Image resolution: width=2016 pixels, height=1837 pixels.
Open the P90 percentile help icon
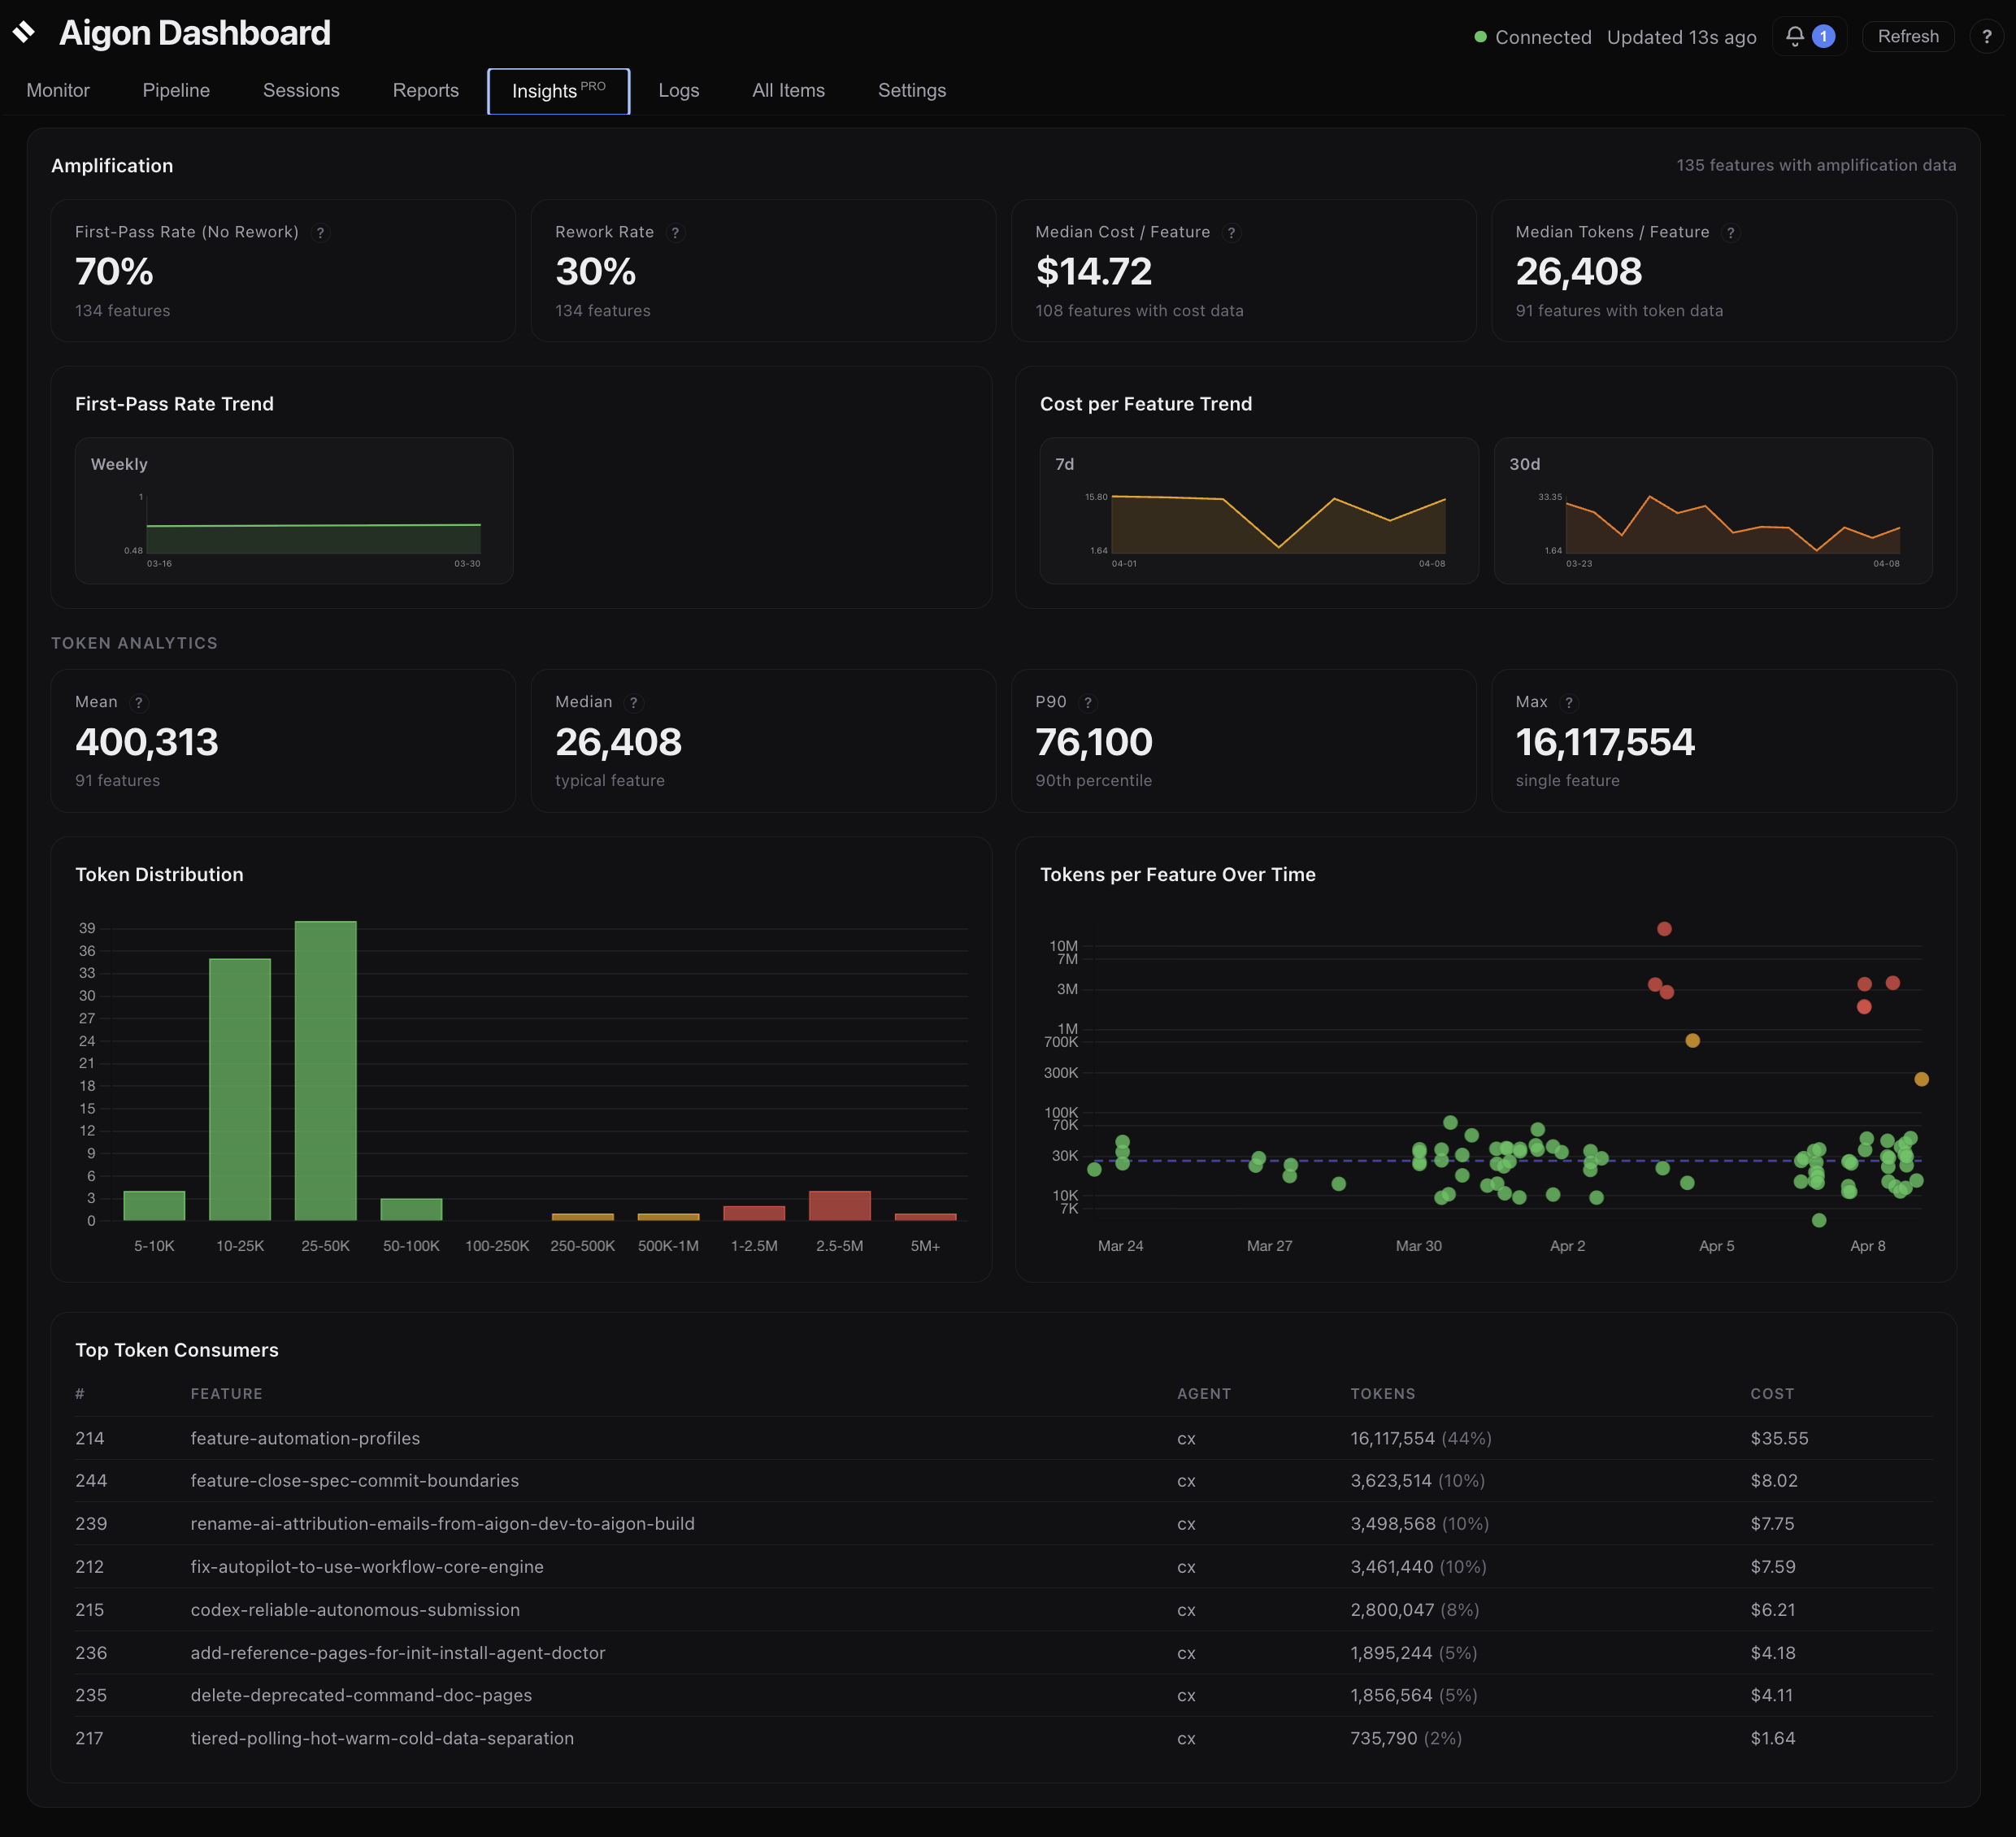pos(1086,702)
